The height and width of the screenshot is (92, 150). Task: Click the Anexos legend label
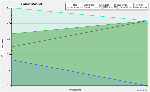point(75,7)
